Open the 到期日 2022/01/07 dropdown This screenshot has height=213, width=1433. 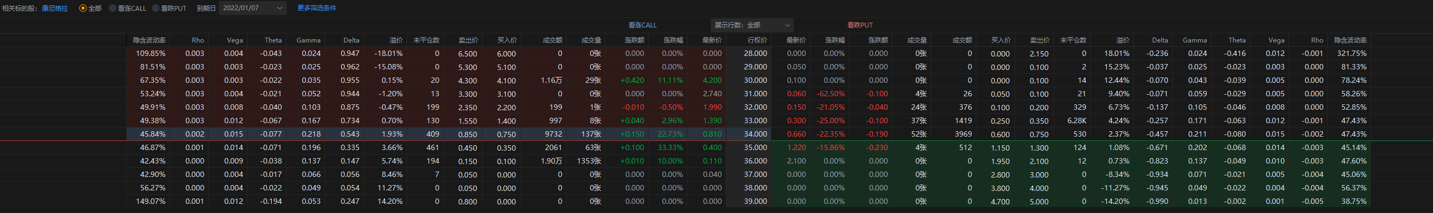click(252, 8)
